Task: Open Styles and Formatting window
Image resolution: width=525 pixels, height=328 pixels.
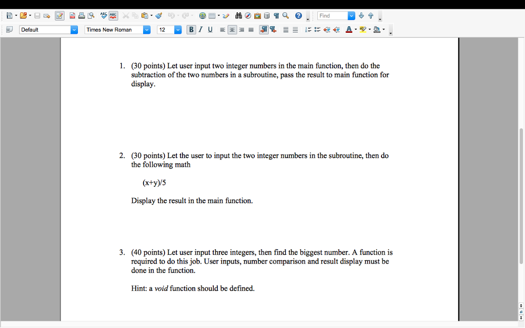Action: [x=9, y=29]
